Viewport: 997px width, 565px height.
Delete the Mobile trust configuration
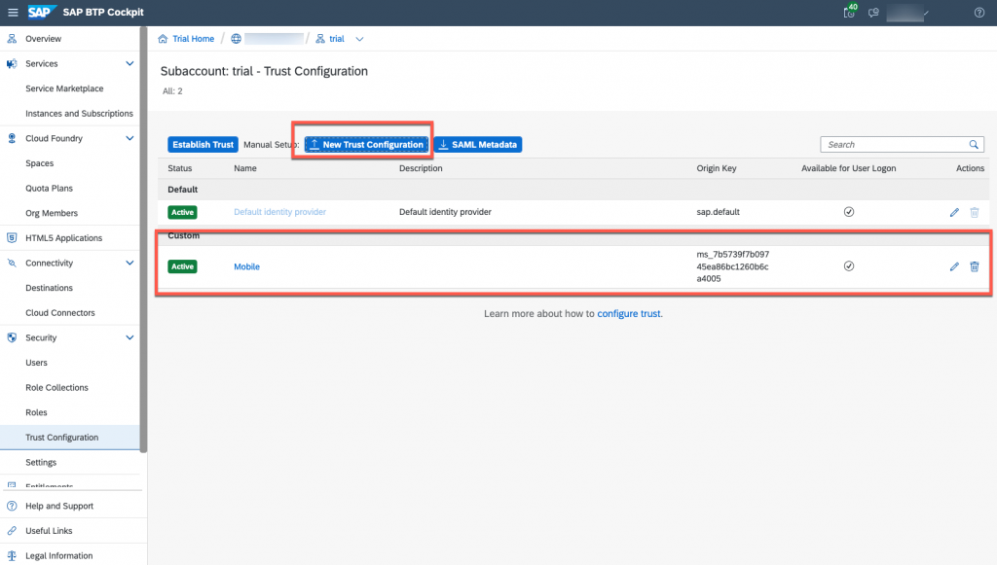click(x=974, y=266)
